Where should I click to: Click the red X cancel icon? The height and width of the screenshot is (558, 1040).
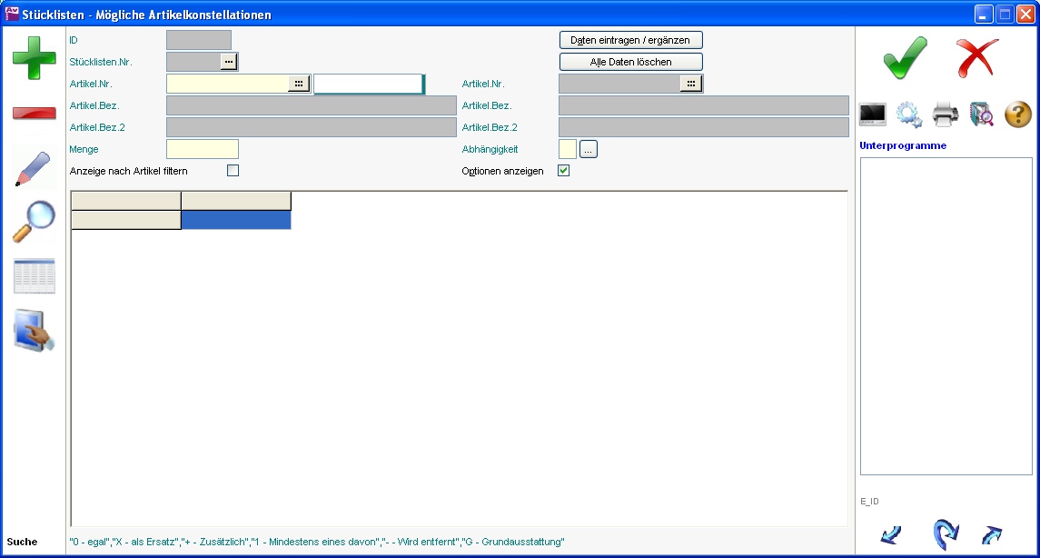977,58
